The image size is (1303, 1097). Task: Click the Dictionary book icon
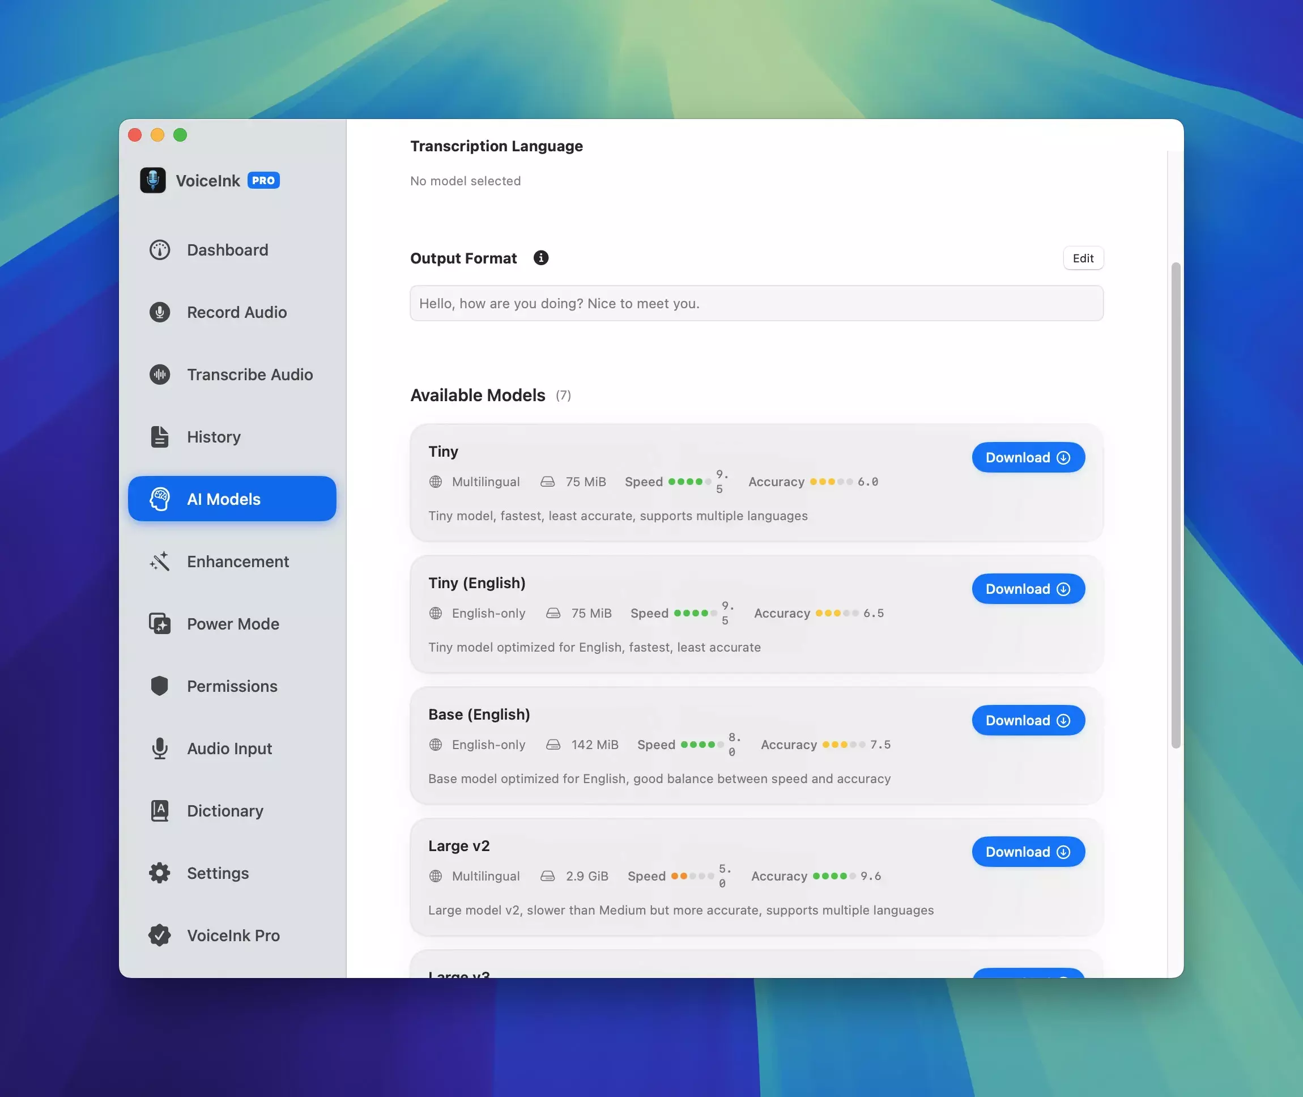(x=160, y=811)
